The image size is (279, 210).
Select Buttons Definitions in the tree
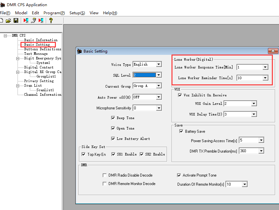[43, 49]
